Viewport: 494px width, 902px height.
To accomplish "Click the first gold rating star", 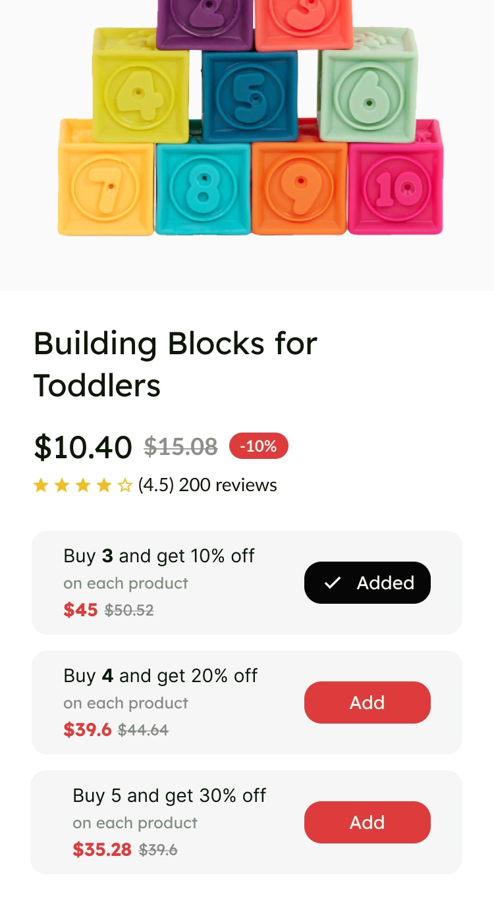I will pyautogui.click(x=41, y=486).
